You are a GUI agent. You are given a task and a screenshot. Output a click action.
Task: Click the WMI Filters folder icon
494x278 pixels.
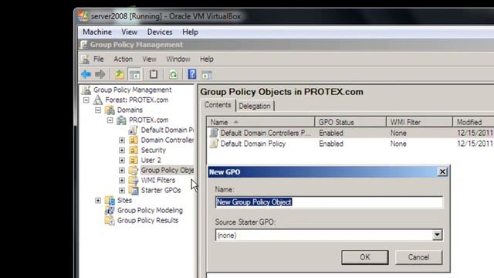(x=134, y=180)
